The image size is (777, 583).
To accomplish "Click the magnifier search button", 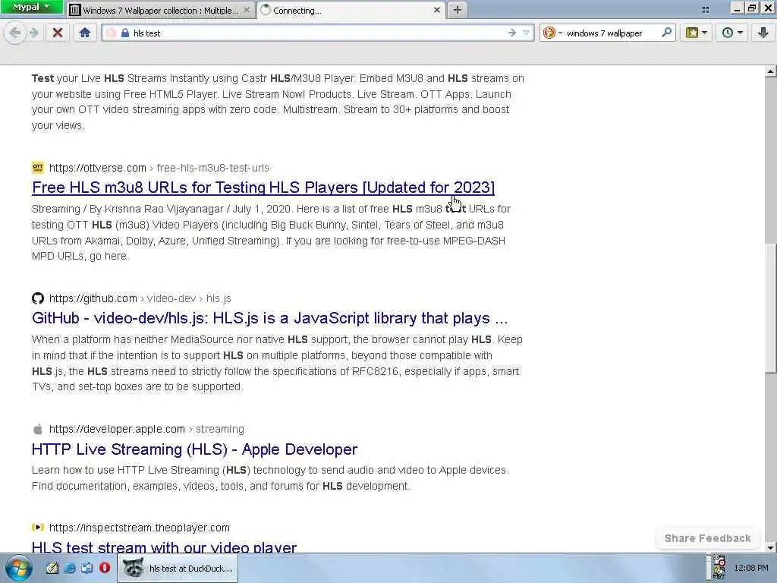I will coord(666,33).
